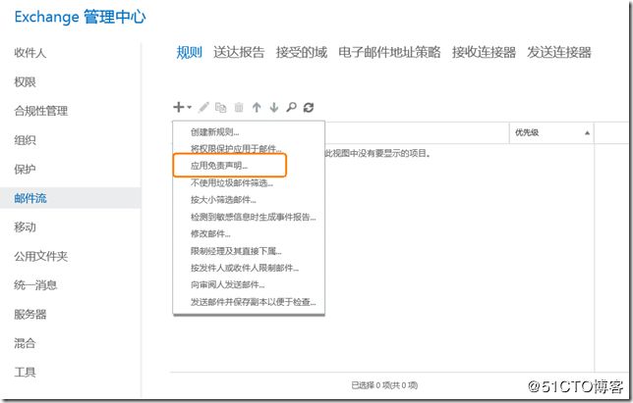Click the delete trash icon
The height and width of the screenshot is (403, 633).
tap(239, 107)
